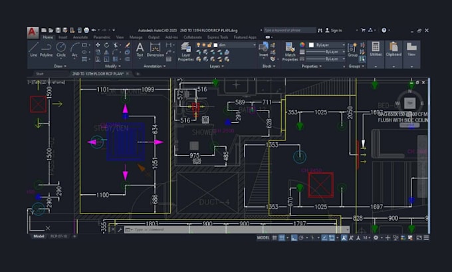452x272 pixels.
Task: Click the Rotate tool in Modify
Action: pyautogui.click(x=106, y=45)
